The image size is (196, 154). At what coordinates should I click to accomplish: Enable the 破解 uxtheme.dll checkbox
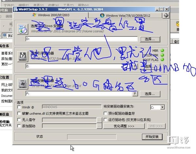coord(19,114)
